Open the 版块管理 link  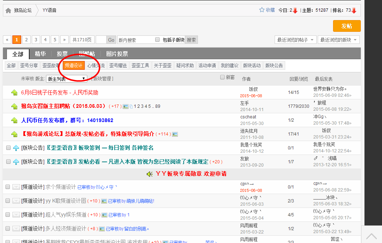(x=102, y=79)
